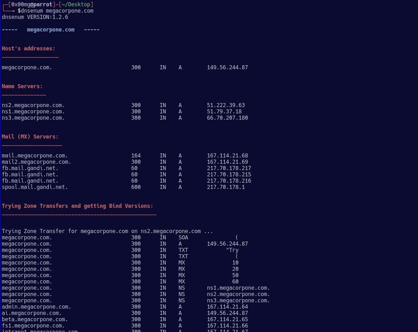Click admin.megacorpone.com. hostname
Viewport: 418px width, 332px height.
pyautogui.click(x=36, y=307)
